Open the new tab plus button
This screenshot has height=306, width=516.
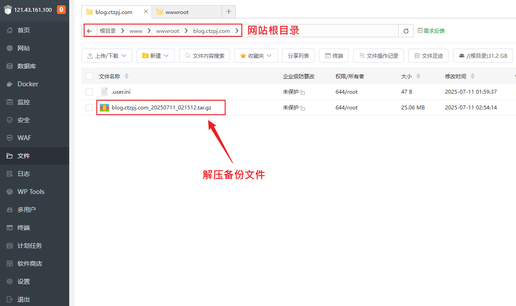pos(228,12)
